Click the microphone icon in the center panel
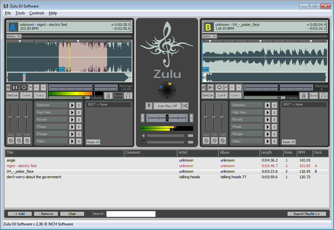 coord(149,106)
